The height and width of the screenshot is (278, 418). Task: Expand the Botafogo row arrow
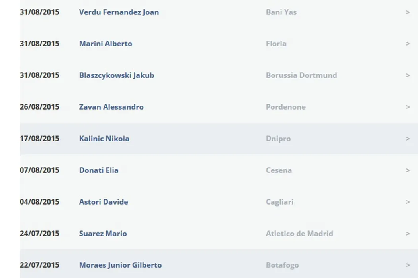(x=408, y=265)
